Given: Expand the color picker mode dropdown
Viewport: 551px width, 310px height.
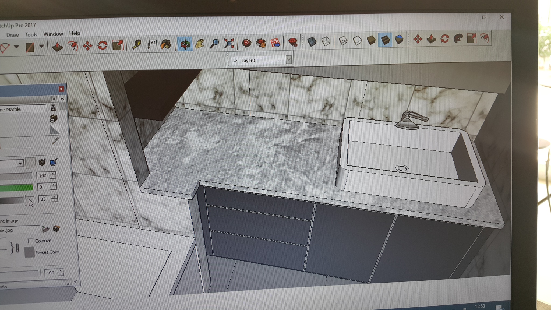Looking at the screenshot, I should click(x=20, y=163).
